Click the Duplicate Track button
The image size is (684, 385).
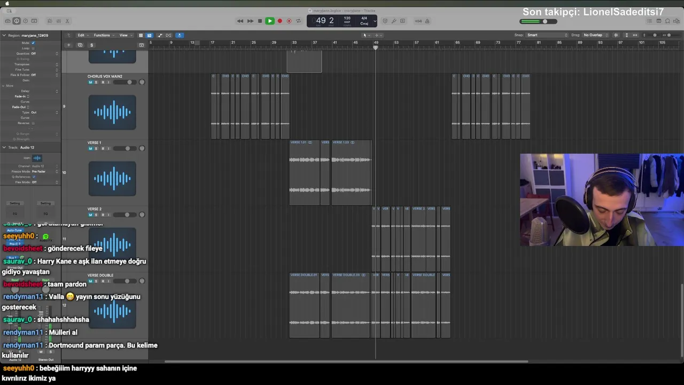80,45
